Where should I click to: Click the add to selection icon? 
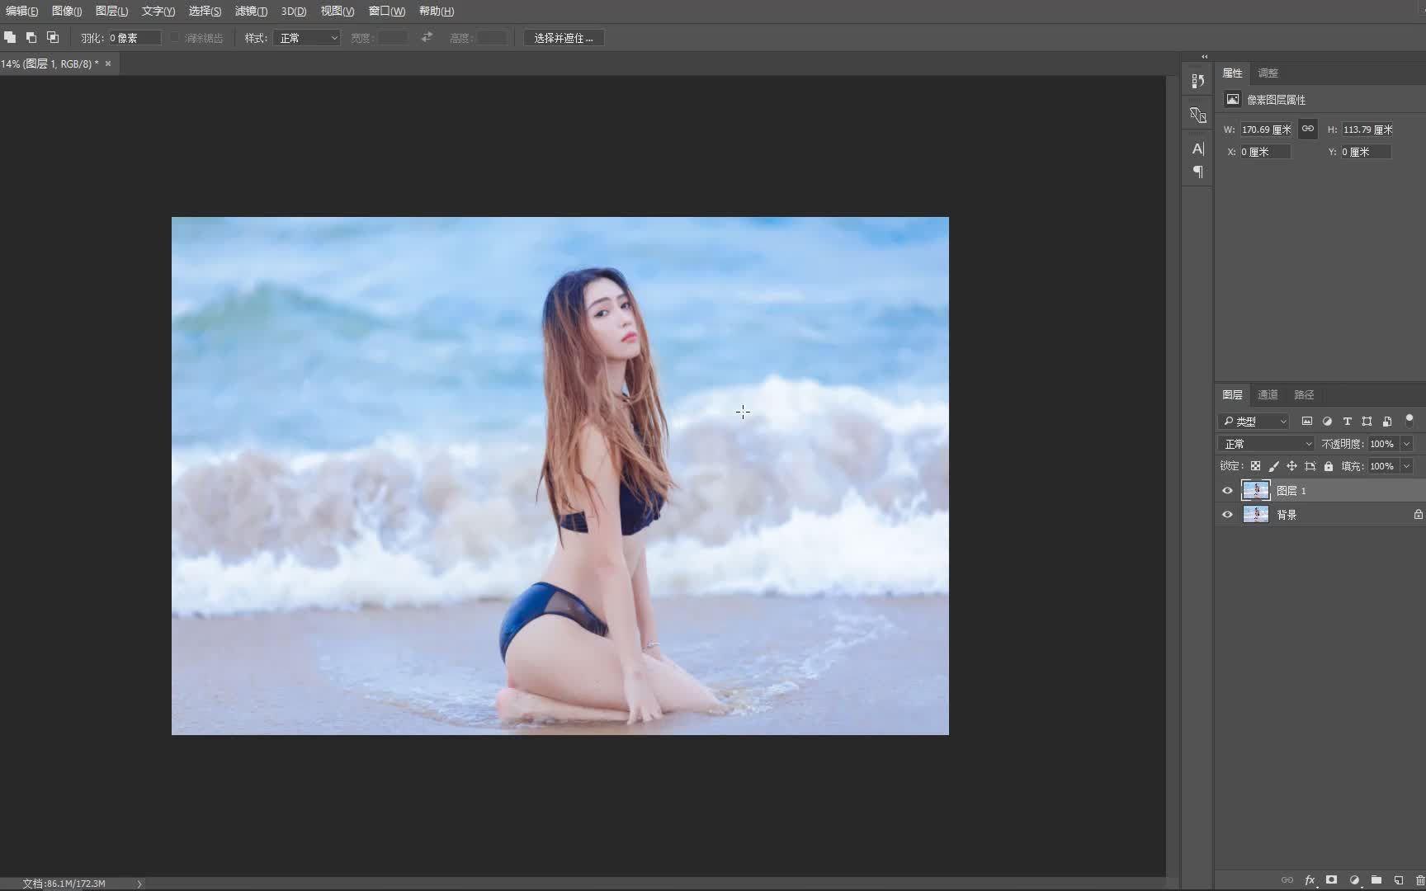(x=10, y=37)
